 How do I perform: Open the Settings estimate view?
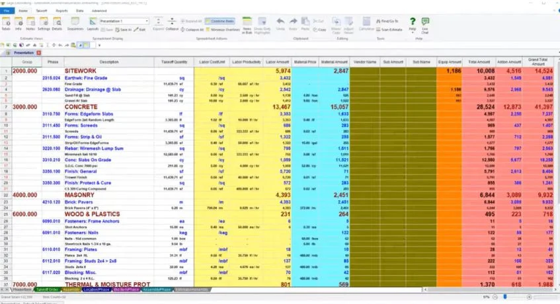[x=44, y=24]
